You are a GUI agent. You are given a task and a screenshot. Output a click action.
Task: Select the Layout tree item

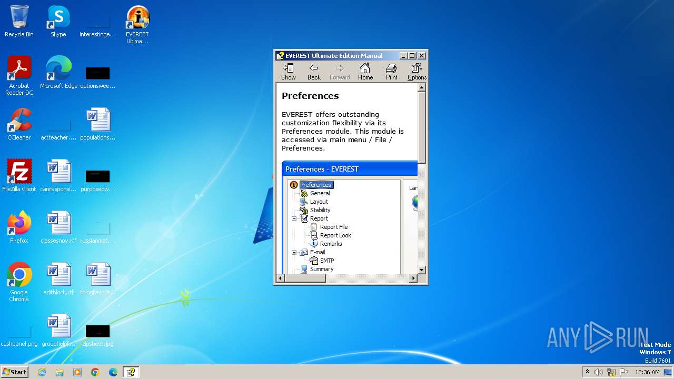(x=319, y=202)
